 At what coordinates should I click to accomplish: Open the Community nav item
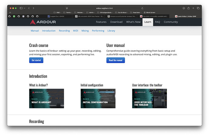pos(171,22)
